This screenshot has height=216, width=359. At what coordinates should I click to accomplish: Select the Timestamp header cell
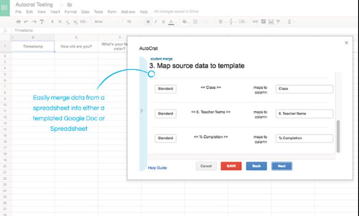(x=33, y=47)
